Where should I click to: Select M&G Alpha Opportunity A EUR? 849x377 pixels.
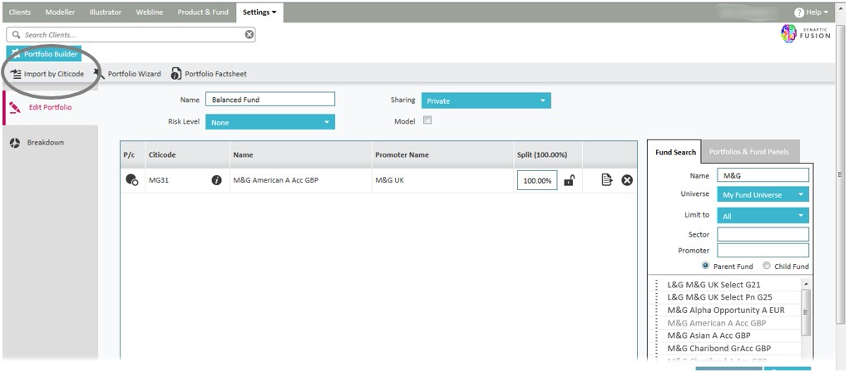coord(728,310)
